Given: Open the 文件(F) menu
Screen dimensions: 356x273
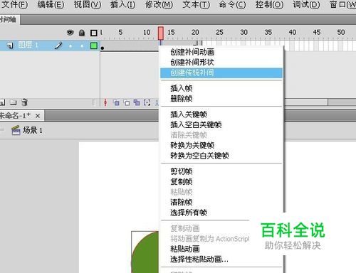Looking at the screenshot, I should coord(14,4).
